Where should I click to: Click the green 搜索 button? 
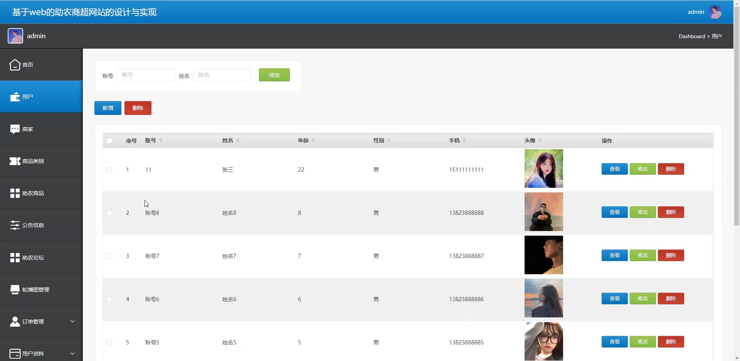(274, 75)
